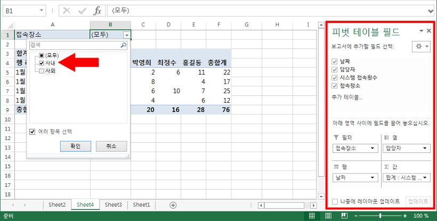The width and height of the screenshot is (437, 221).
Task: Click the 총합계 column header cell
Action: click(218, 63)
